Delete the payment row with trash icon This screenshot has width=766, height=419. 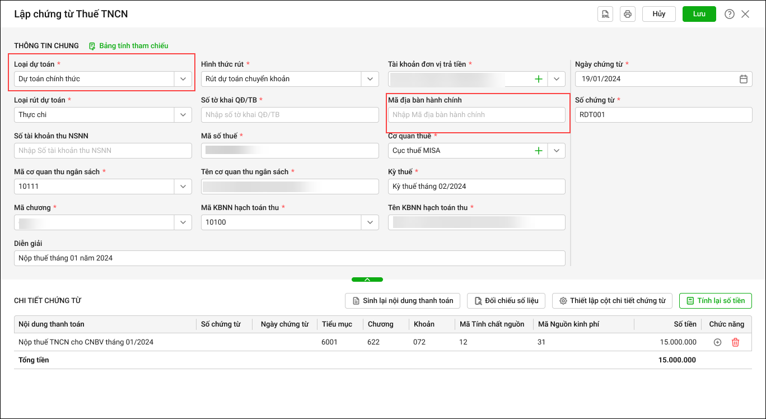click(735, 342)
